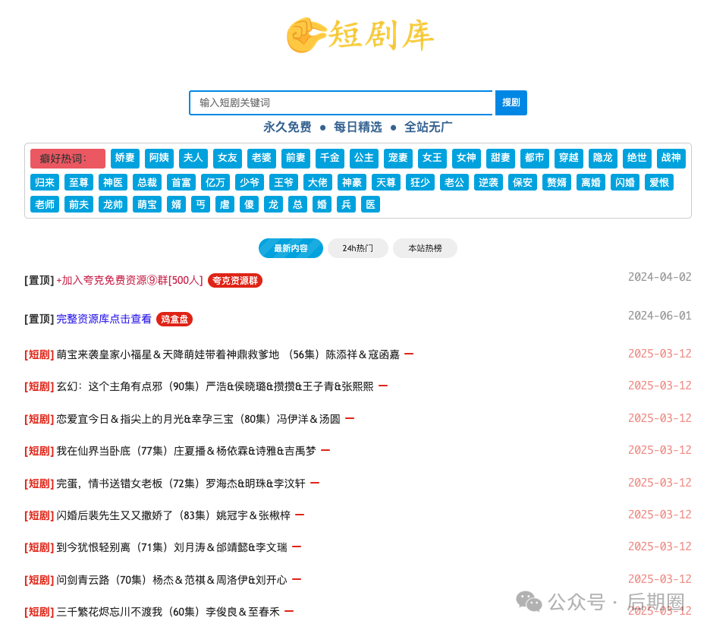Open the 完整资源库点击查看 link
This screenshot has height=630, width=707.
tap(104, 319)
